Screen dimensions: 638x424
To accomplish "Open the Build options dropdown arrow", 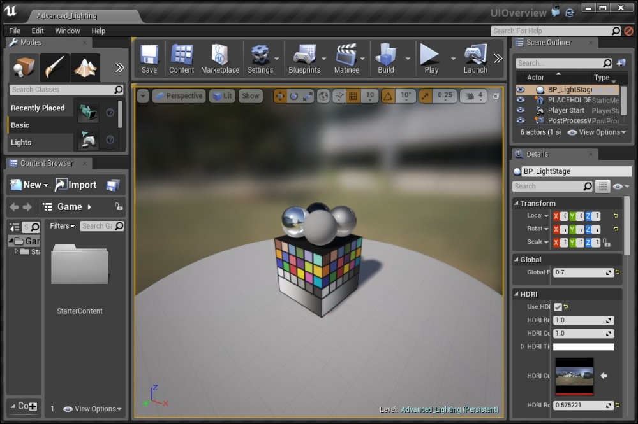I will pos(408,59).
